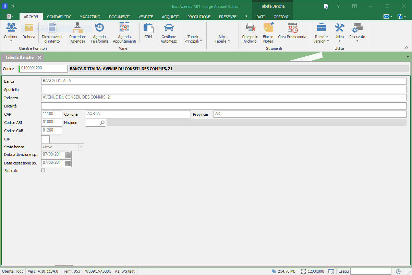Open Gestione clients and suppliers menu
The height and width of the screenshot is (275, 412).
[11, 33]
